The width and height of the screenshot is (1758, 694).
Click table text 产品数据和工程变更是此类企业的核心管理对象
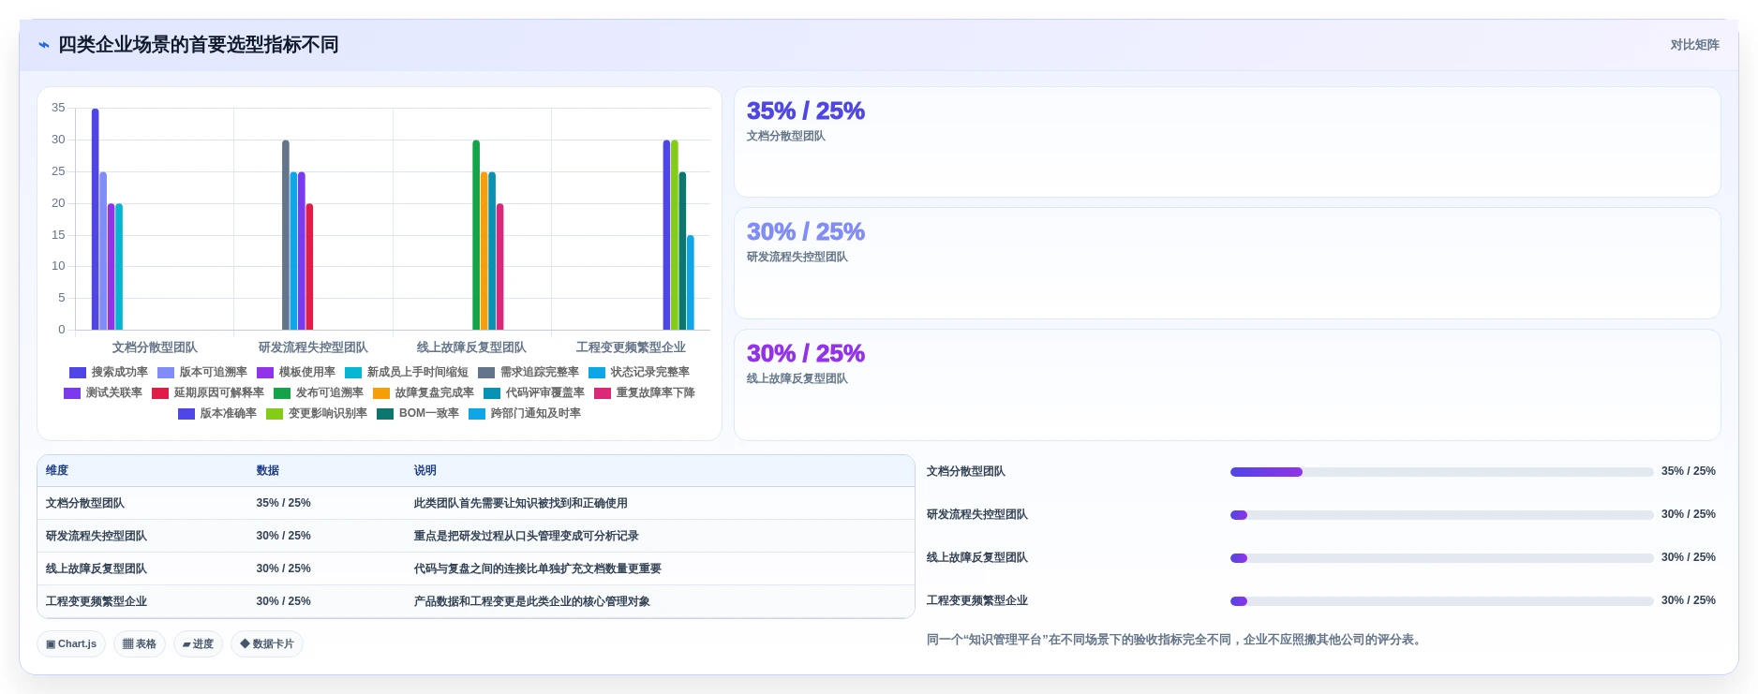[532, 601]
